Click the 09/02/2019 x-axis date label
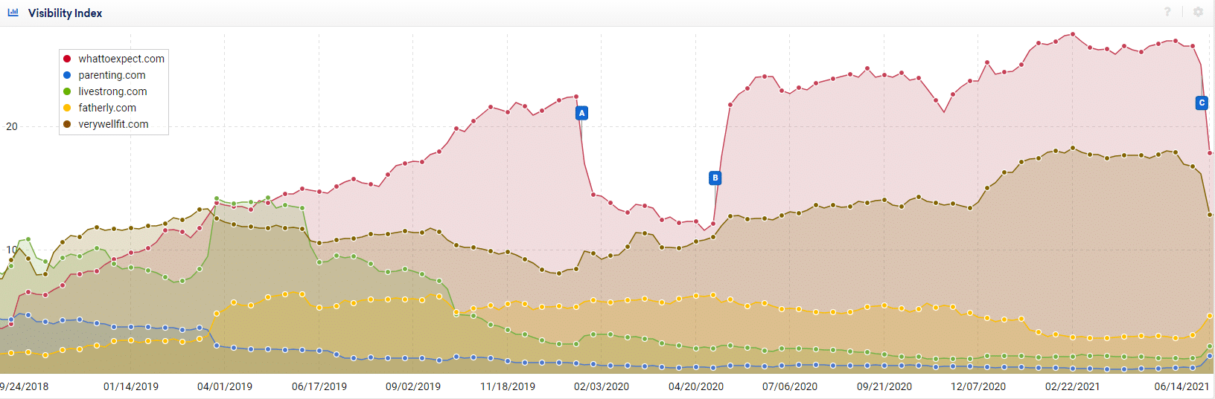 click(x=413, y=386)
